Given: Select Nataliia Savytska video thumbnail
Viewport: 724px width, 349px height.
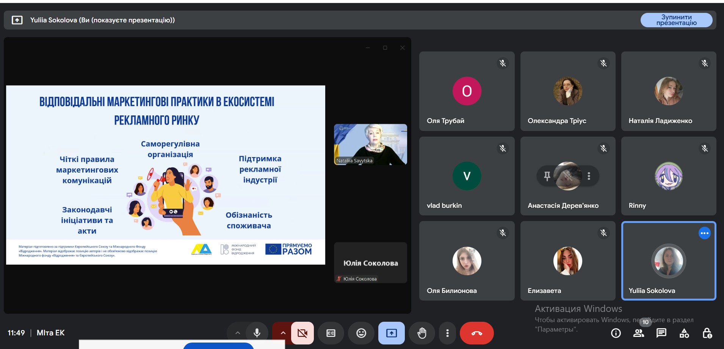Looking at the screenshot, I should 370,144.
